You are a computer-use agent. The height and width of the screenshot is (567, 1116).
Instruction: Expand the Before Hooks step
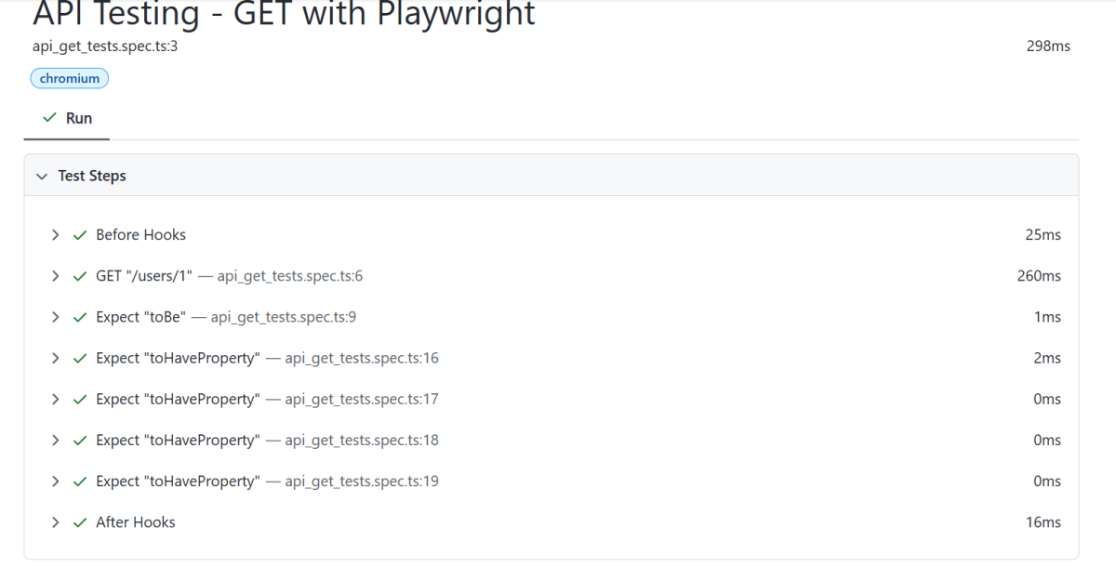56,235
